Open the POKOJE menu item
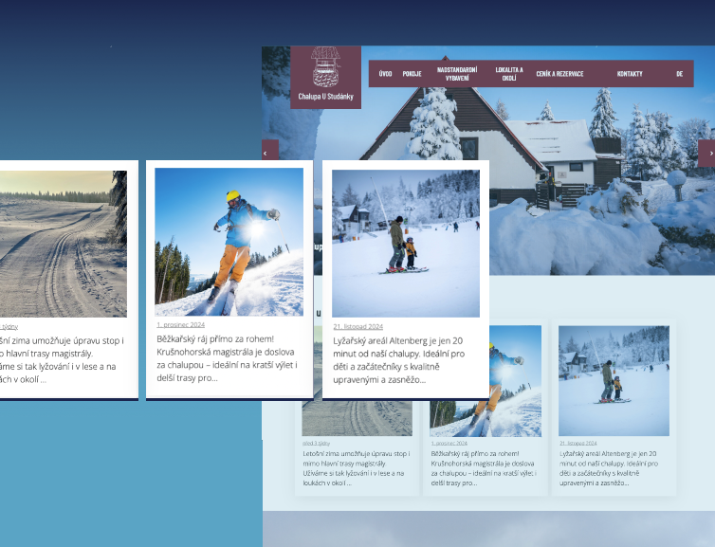The width and height of the screenshot is (715, 547). (x=412, y=73)
